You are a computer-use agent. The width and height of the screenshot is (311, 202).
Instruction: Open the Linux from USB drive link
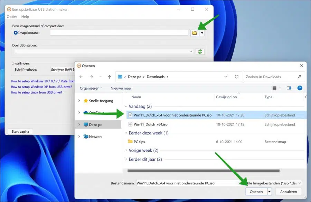pyautogui.click(x=37, y=92)
